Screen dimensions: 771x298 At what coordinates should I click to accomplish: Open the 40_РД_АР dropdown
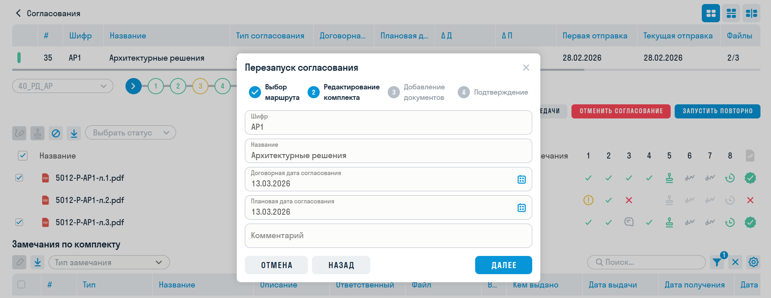click(x=63, y=86)
